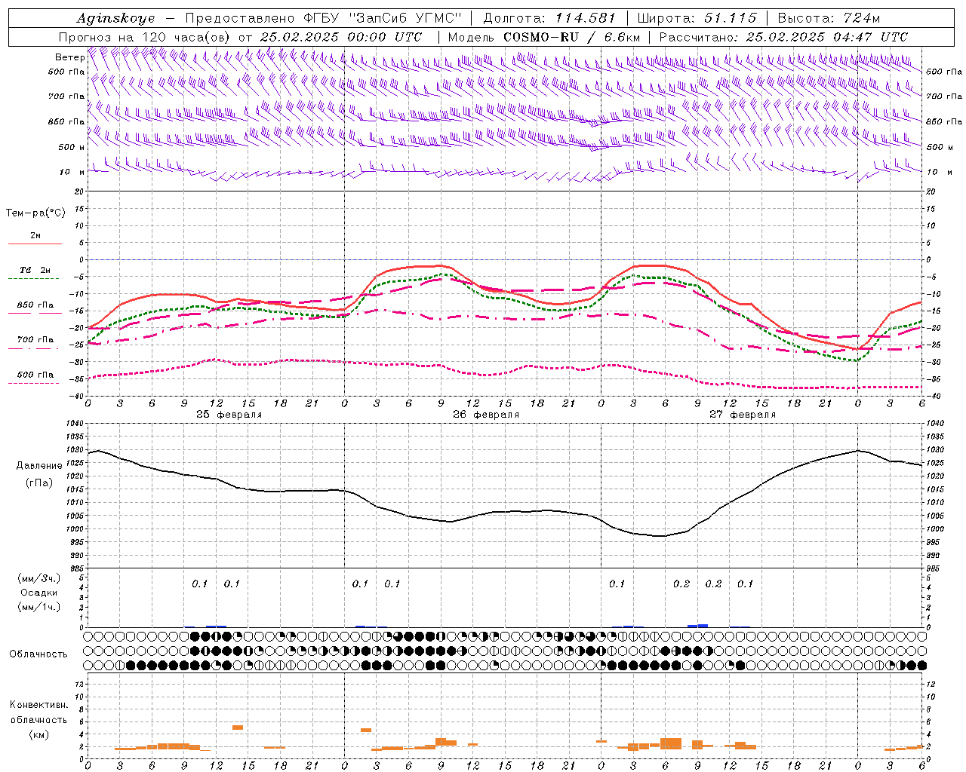Click the computed time Рассчитано: 25.02.2025 04:47 UTC
The height and width of the screenshot is (772, 966).
click(784, 37)
